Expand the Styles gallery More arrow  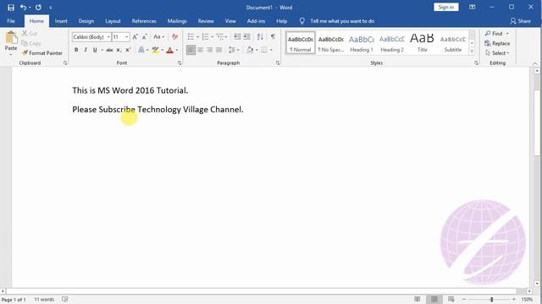(x=472, y=52)
